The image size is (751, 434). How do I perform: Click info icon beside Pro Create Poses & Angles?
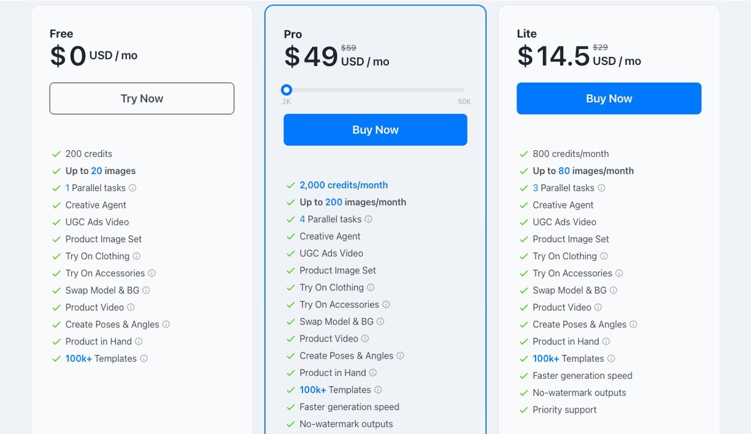click(401, 356)
